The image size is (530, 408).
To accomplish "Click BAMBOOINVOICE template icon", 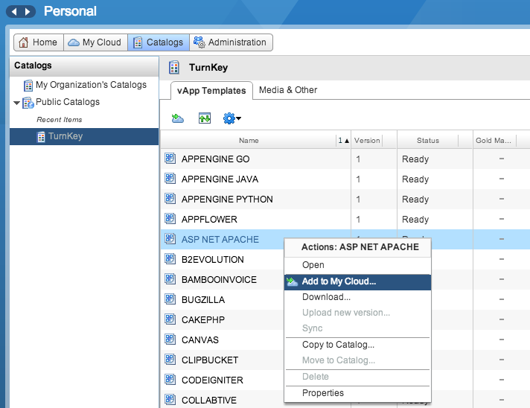I will point(170,279).
